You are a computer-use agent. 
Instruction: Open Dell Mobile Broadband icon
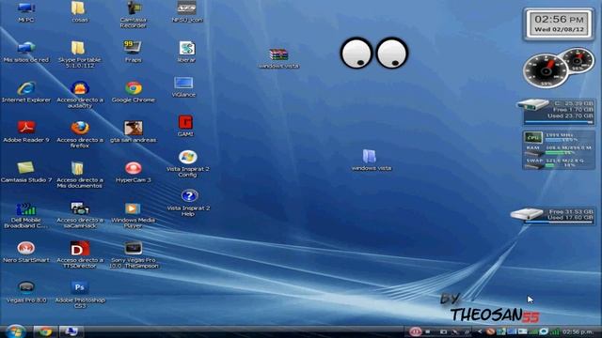[x=25, y=215]
